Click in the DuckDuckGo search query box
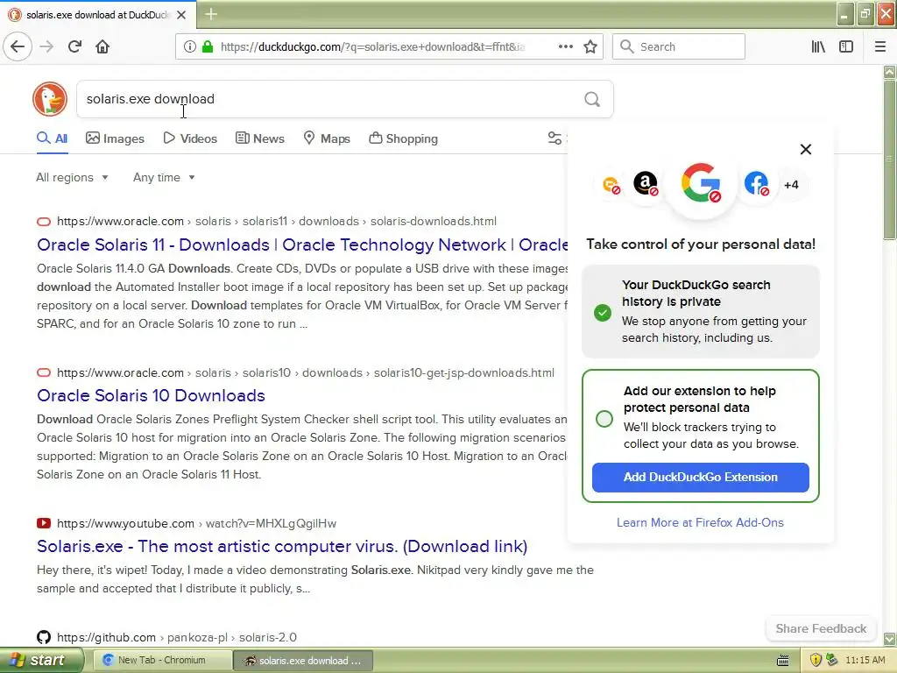Viewport: 897px width, 673px height. coord(329,99)
